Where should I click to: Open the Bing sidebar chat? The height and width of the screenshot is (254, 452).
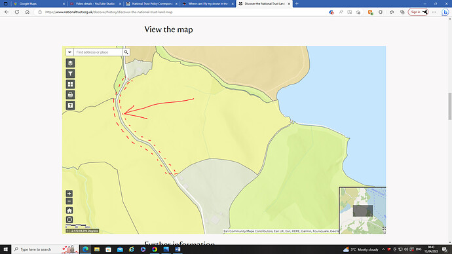(x=445, y=12)
